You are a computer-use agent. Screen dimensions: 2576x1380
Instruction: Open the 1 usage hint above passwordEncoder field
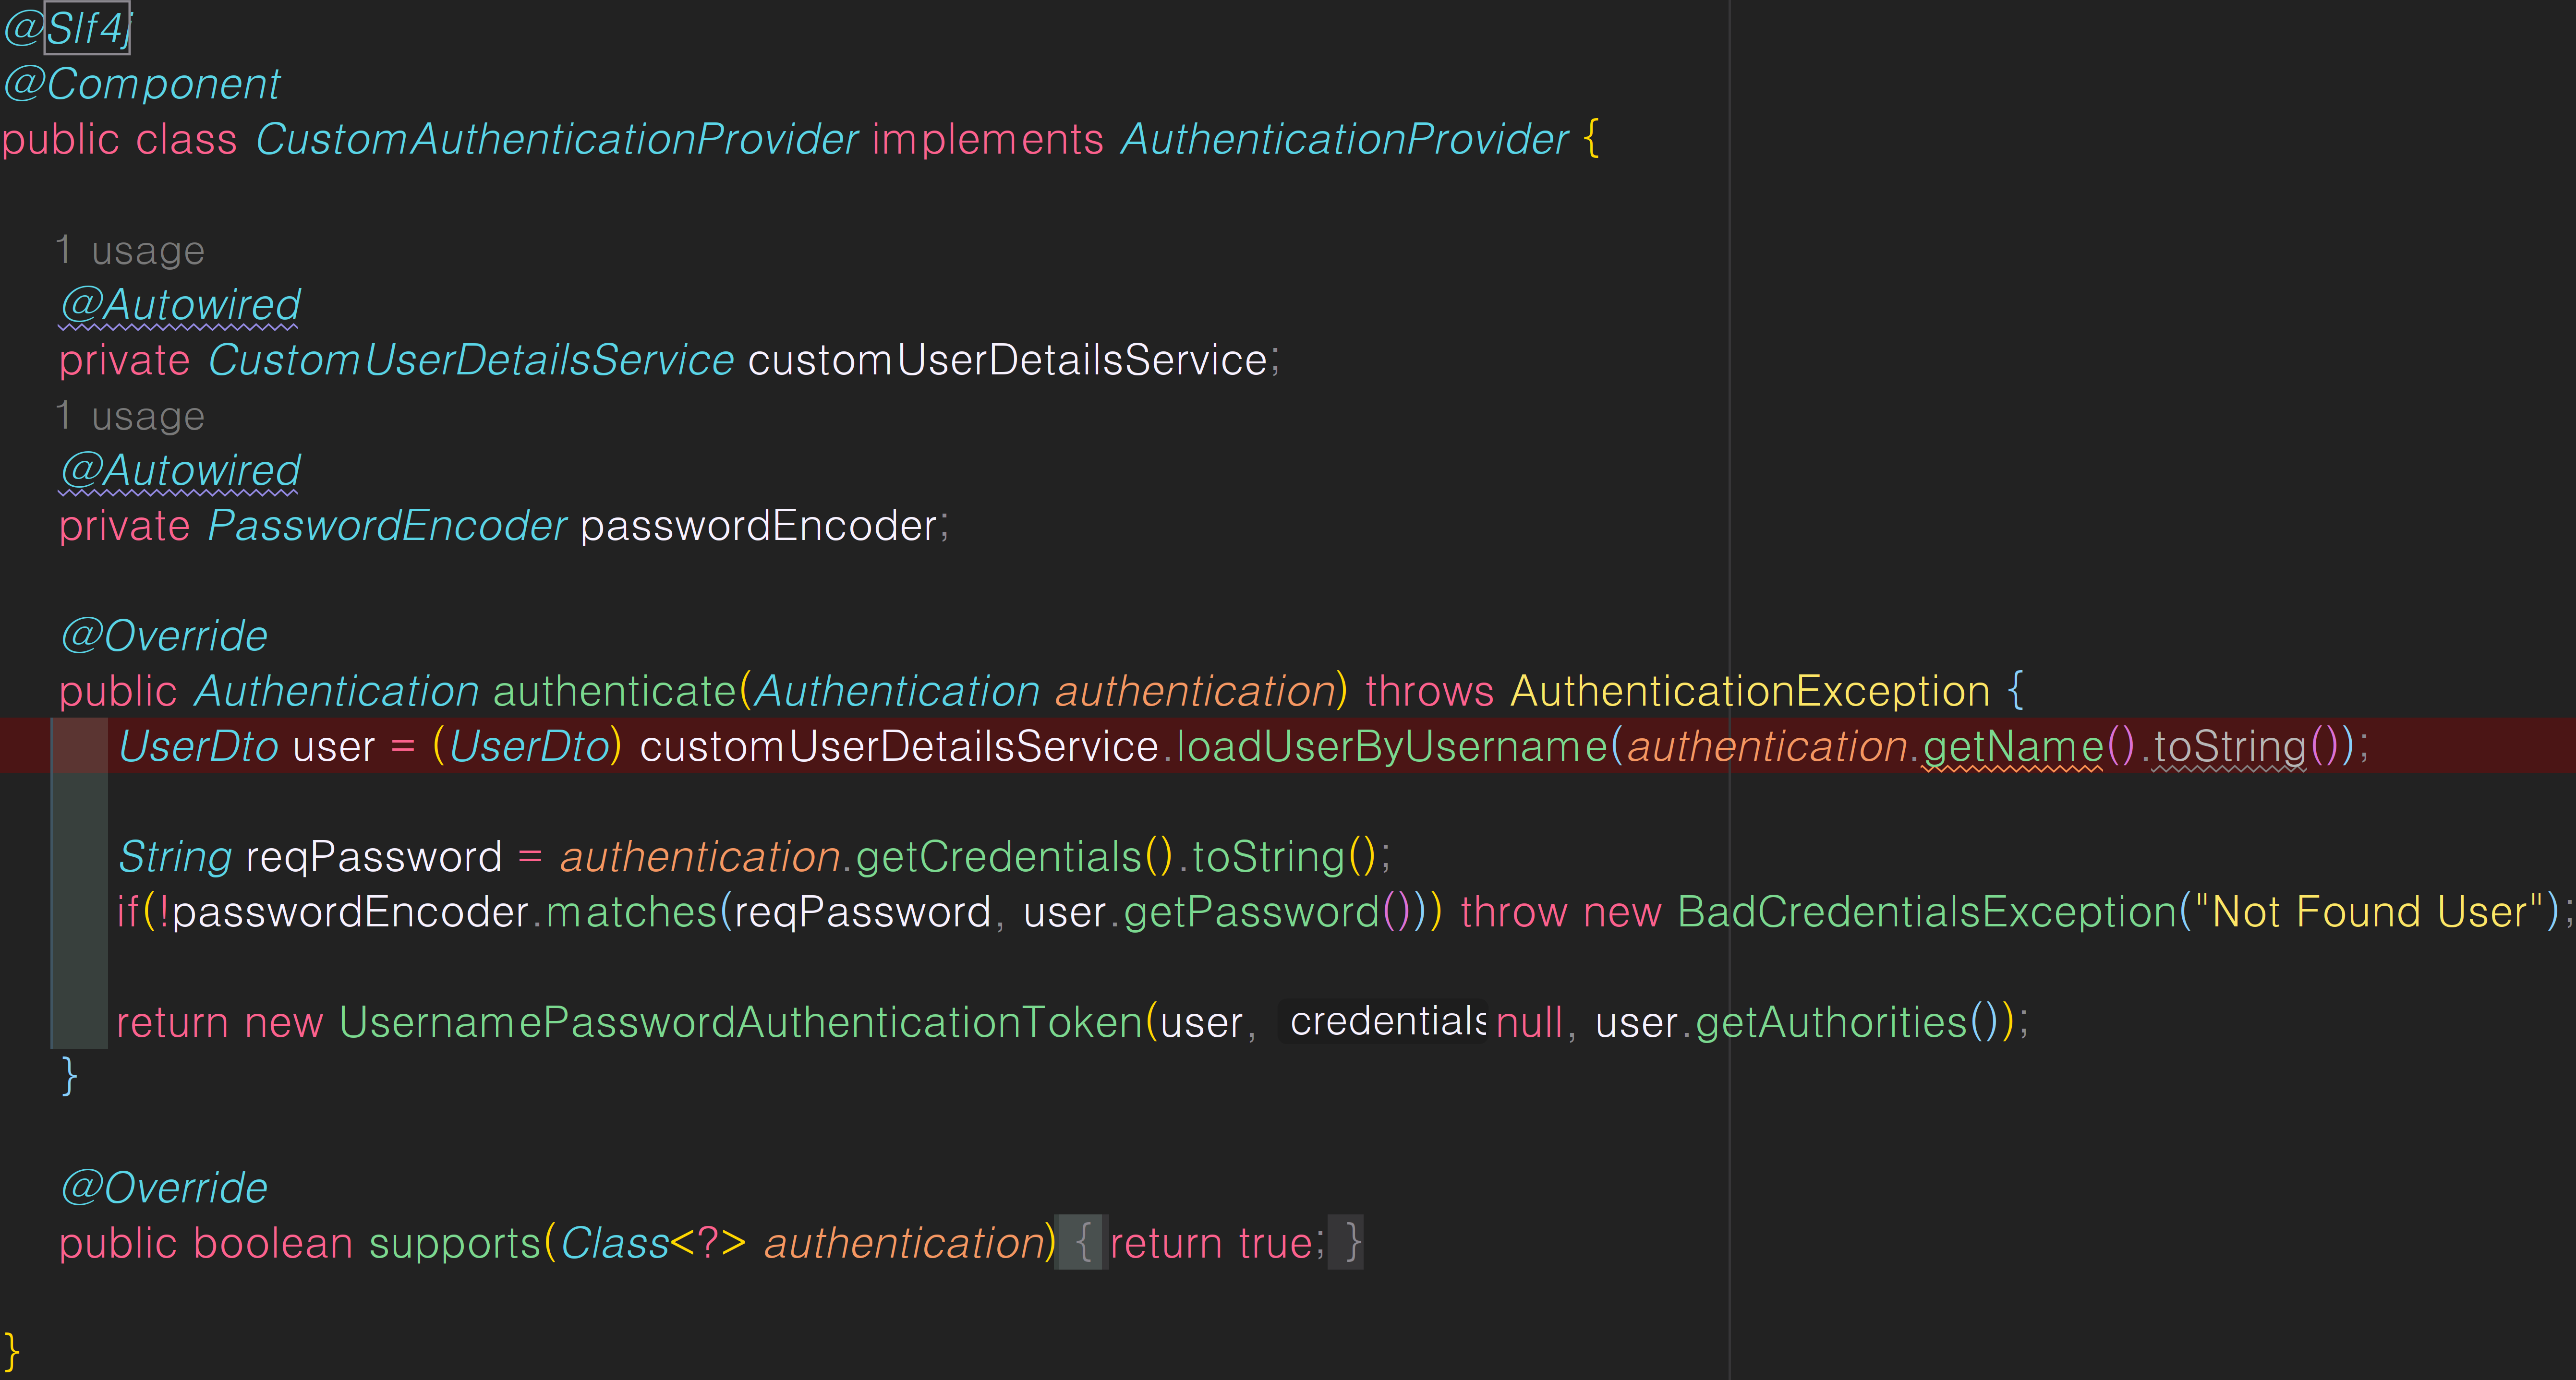[x=131, y=415]
